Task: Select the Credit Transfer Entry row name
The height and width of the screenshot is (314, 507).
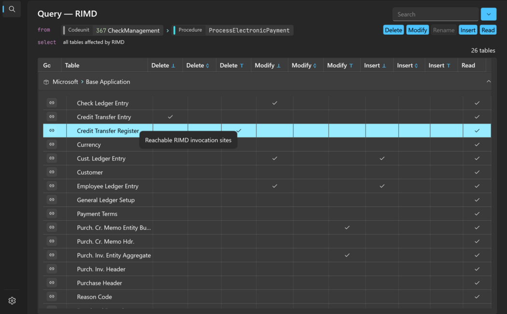Action: (x=104, y=117)
